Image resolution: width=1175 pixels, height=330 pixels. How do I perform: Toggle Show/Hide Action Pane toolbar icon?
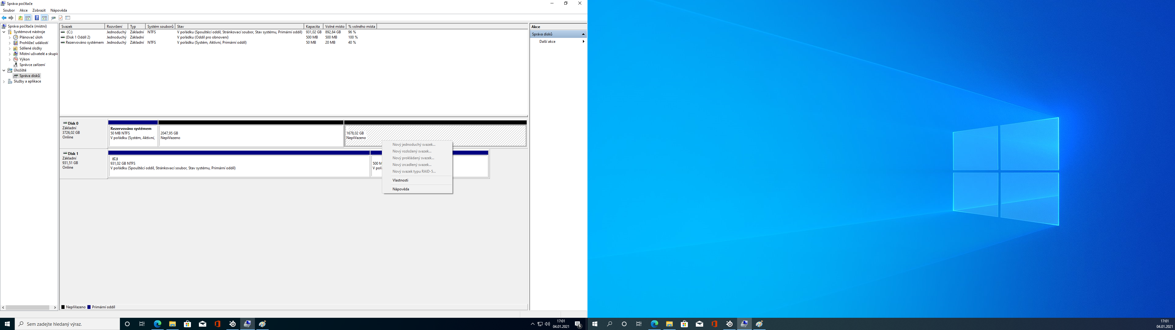(44, 18)
